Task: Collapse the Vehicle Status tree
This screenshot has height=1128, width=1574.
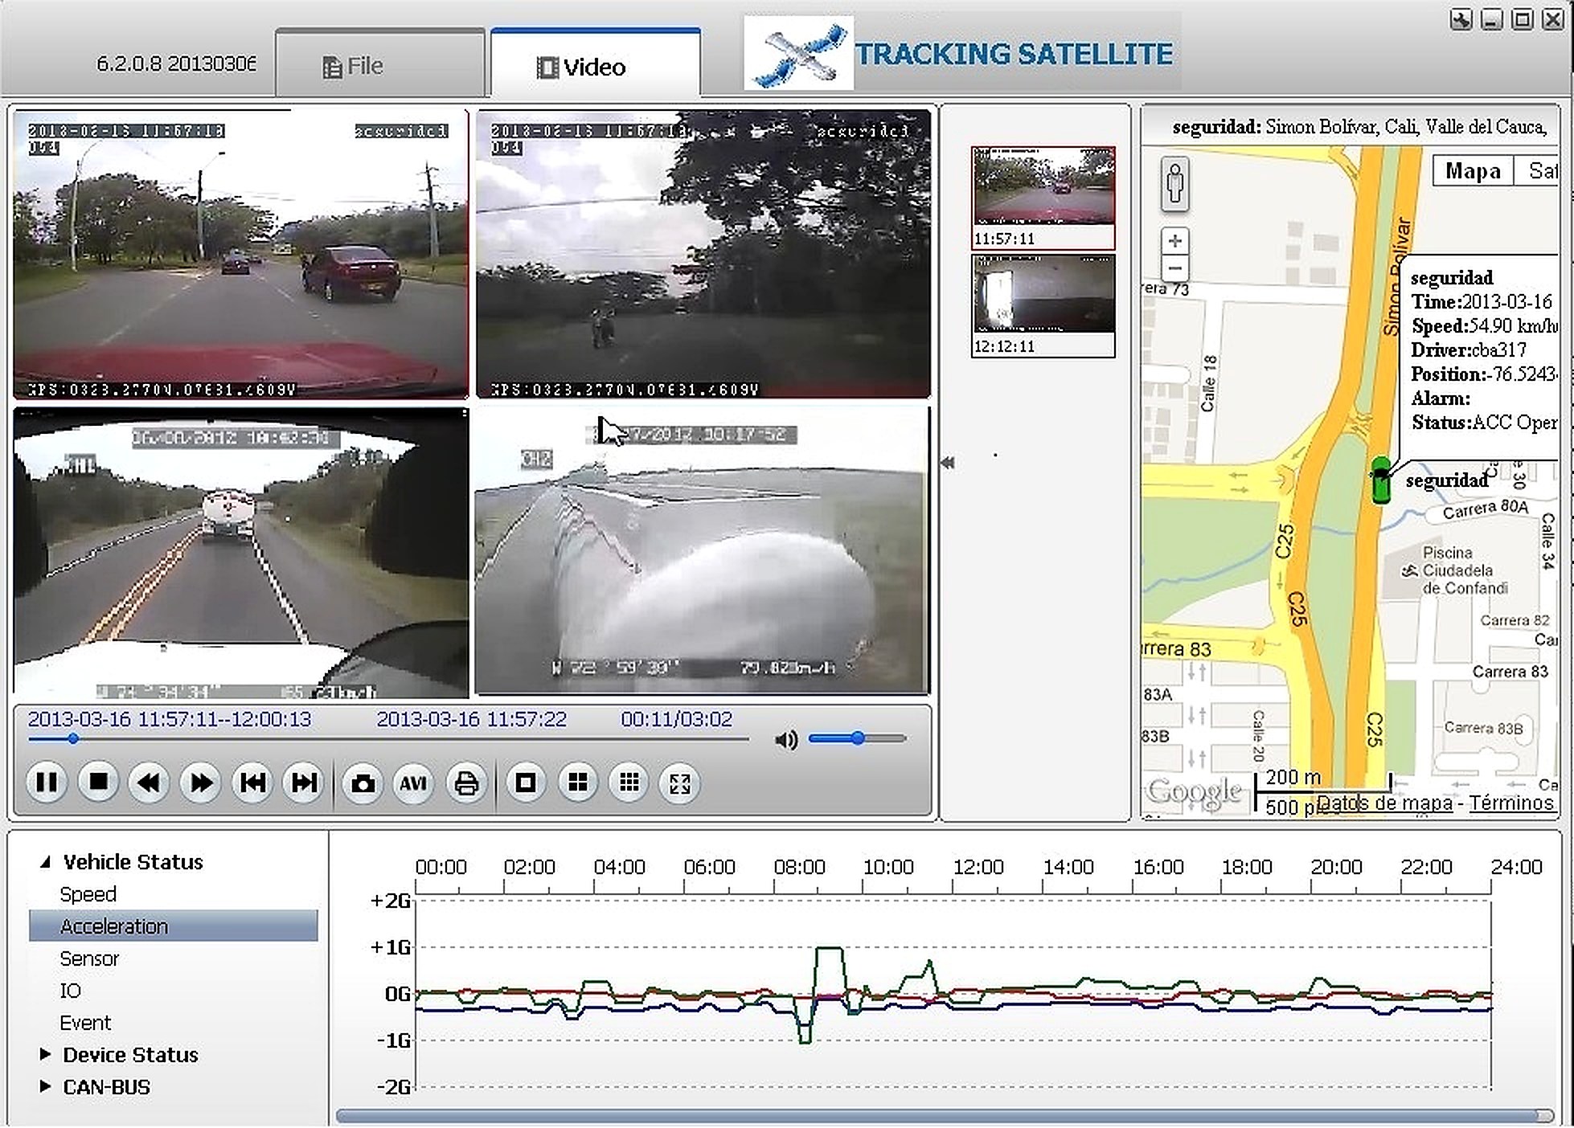Action: pos(46,862)
